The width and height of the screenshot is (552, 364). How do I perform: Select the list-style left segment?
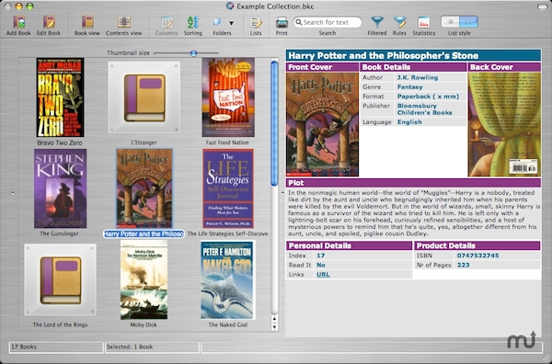(x=450, y=22)
